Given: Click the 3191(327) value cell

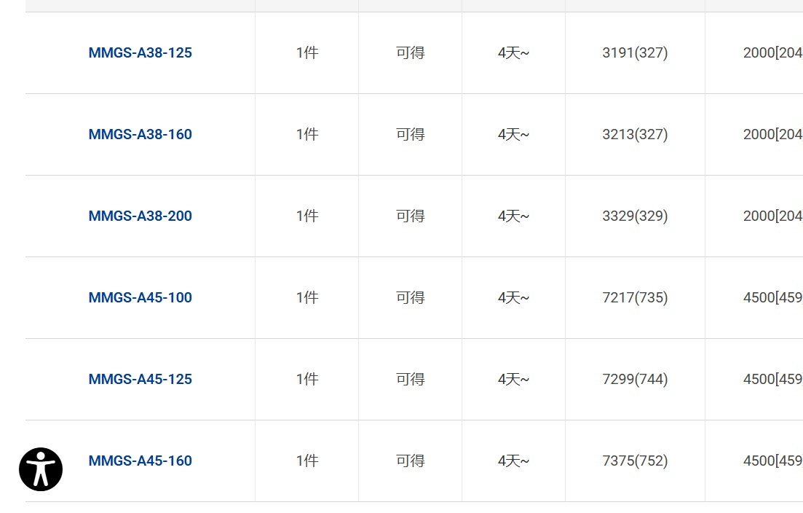Looking at the screenshot, I should point(635,52).
